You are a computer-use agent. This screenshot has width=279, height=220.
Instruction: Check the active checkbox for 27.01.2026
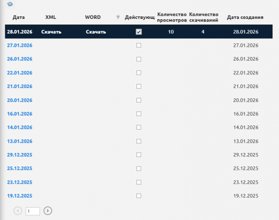[x=139, y=46]
